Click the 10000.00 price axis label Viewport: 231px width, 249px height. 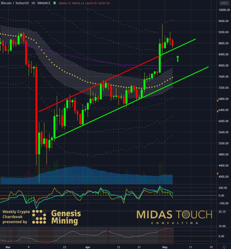[x=224, y=10]
